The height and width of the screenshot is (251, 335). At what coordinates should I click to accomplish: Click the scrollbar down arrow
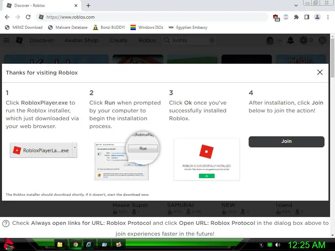[332, 235]
